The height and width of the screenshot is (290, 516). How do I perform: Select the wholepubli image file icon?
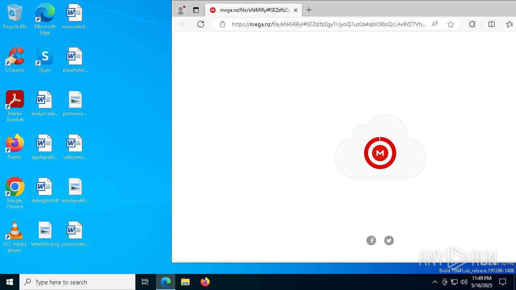75,191
